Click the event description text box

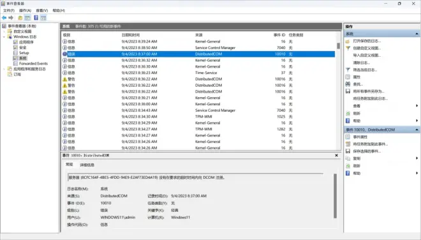pyautogui.click(x=195, y=177)
